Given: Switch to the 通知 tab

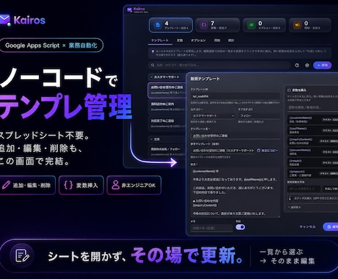Looking at the screenshot, I should (x=217, y=40).
